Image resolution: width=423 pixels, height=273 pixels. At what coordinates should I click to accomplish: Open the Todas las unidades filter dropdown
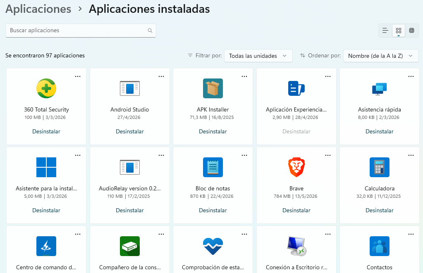coord(258,56)
